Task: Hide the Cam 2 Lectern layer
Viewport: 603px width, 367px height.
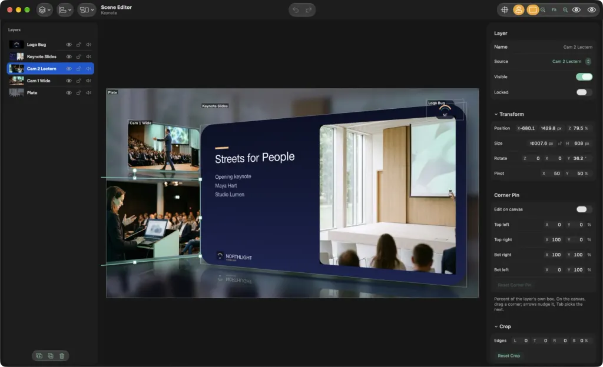Action: pyautogui.click(x=68, y=69)
